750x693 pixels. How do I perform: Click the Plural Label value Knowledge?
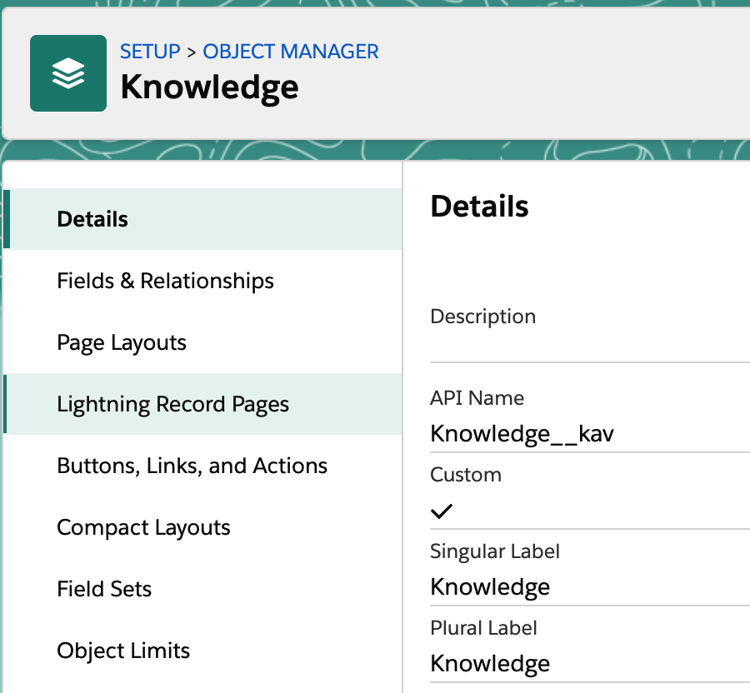click(490, 663)
